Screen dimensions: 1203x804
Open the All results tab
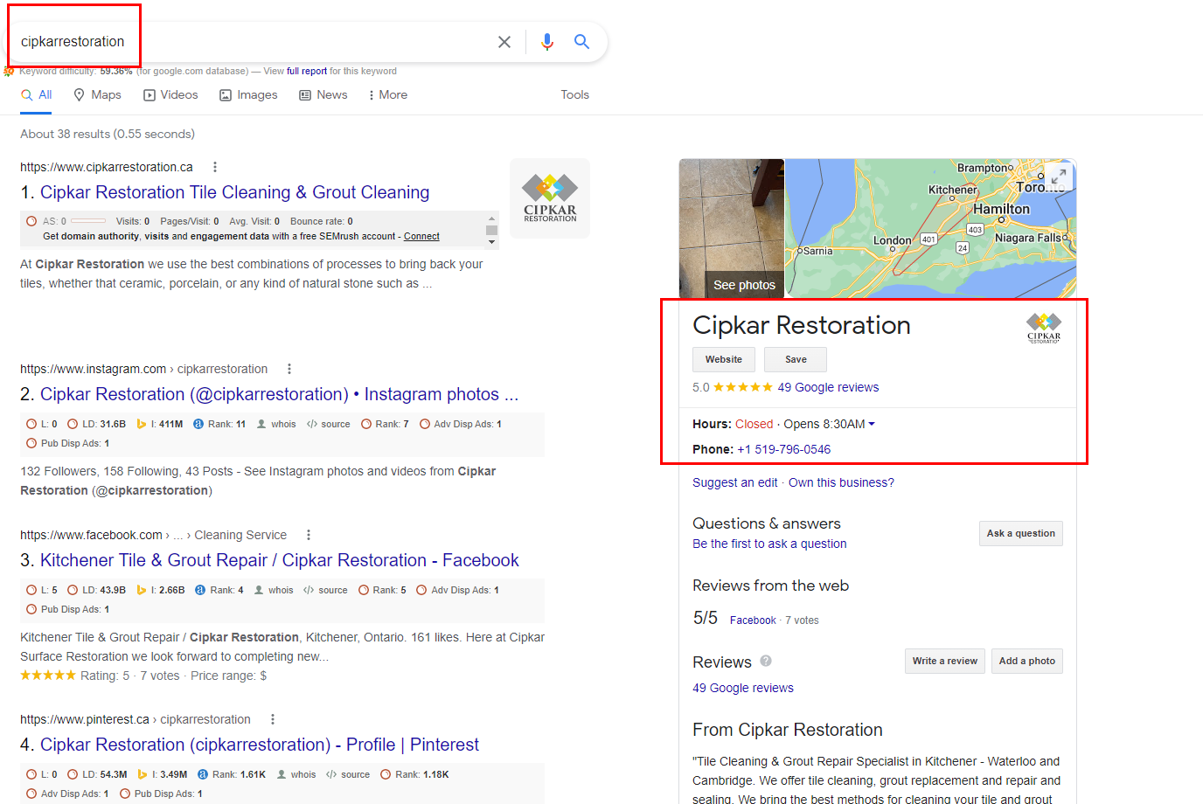tap(37, 95)
